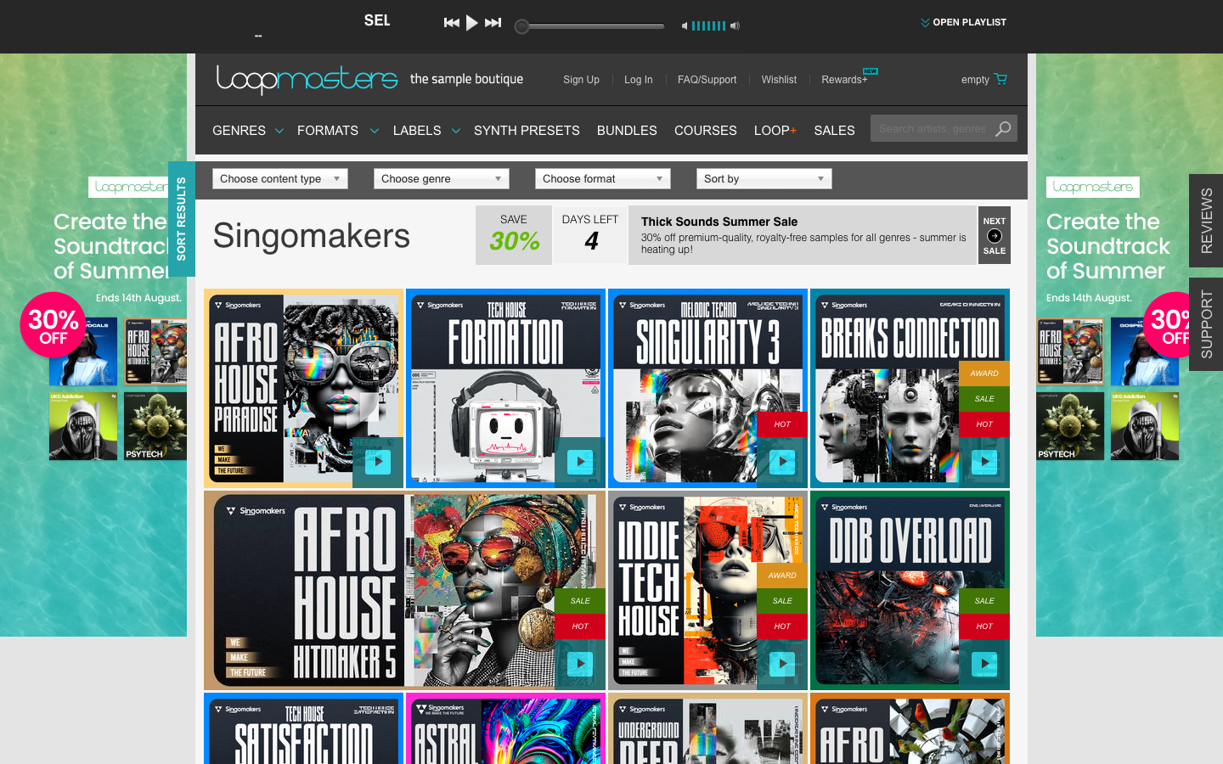Open the Log In page
1223x764 pixels.
pyautogui.click(x=639, y=80)
